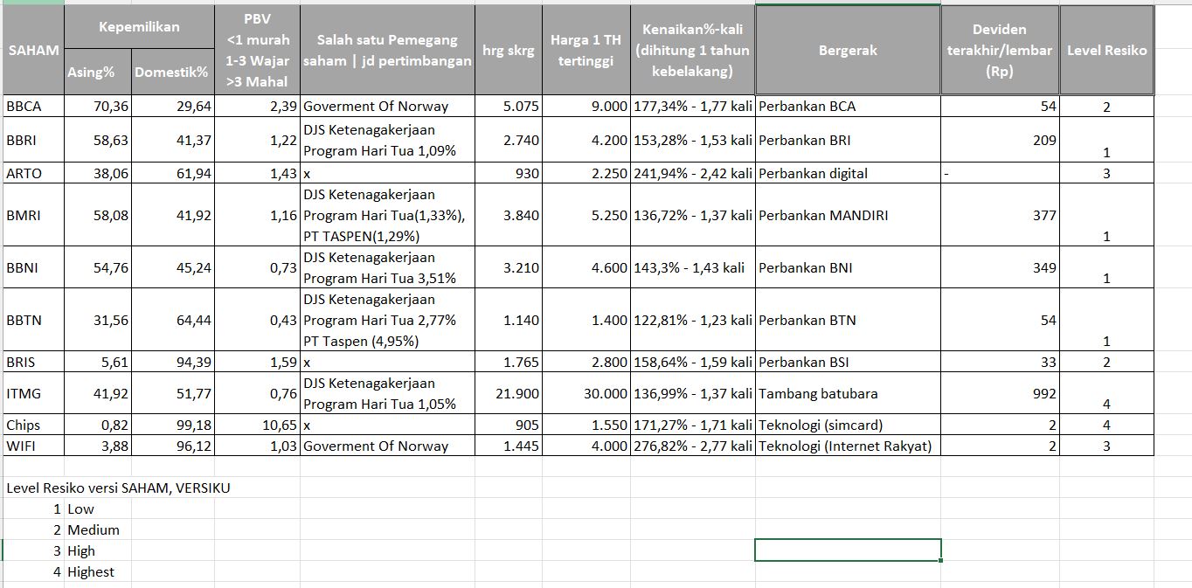Click BMRI domestic value 41,92
The image size is (1192, 588).
click(173, 215)
